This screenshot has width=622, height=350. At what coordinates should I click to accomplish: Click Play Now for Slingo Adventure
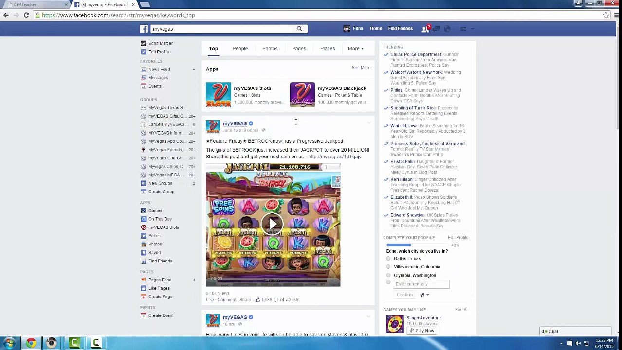421,331
